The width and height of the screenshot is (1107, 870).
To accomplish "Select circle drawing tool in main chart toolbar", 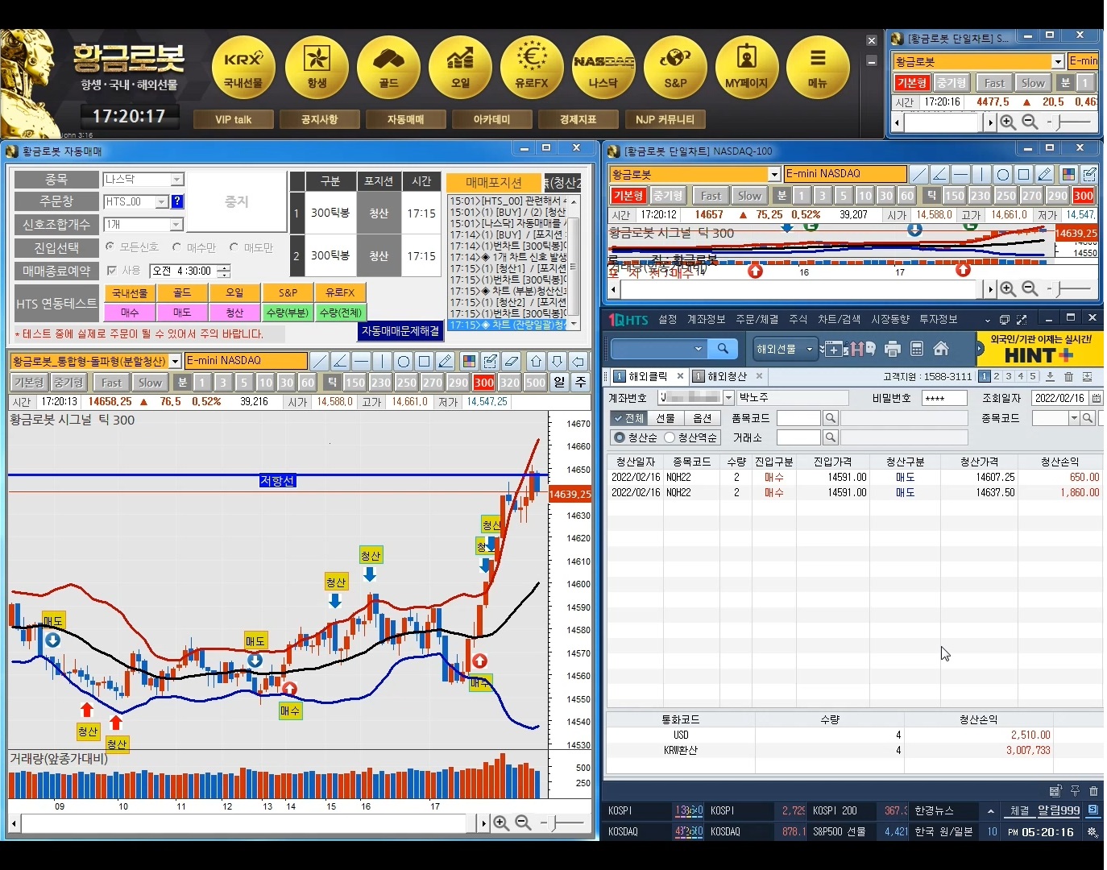I will tap(404, 361).
